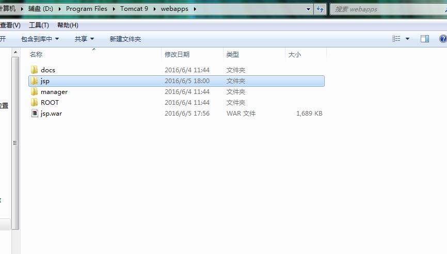Select the ROOT folder icon
The width and height of the screenshot is (447, 254).
34,102
